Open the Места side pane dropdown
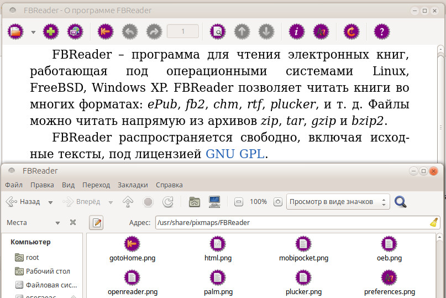 pos(33,223)
